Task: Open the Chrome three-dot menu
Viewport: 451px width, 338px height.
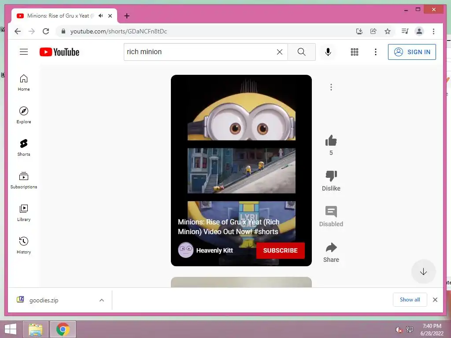Action: [433, 31]
